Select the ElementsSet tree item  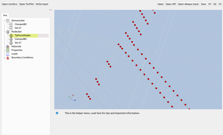18,21
